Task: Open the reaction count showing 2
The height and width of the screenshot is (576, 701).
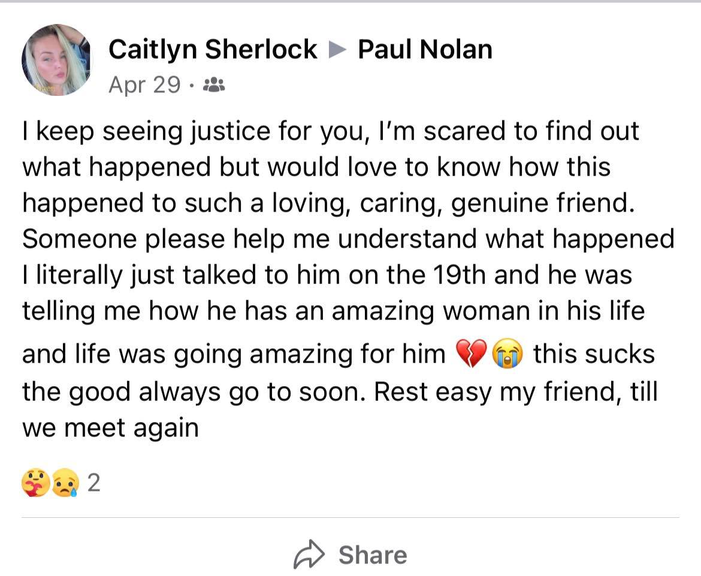Action: pyautogui.click(x=93, y=483)
